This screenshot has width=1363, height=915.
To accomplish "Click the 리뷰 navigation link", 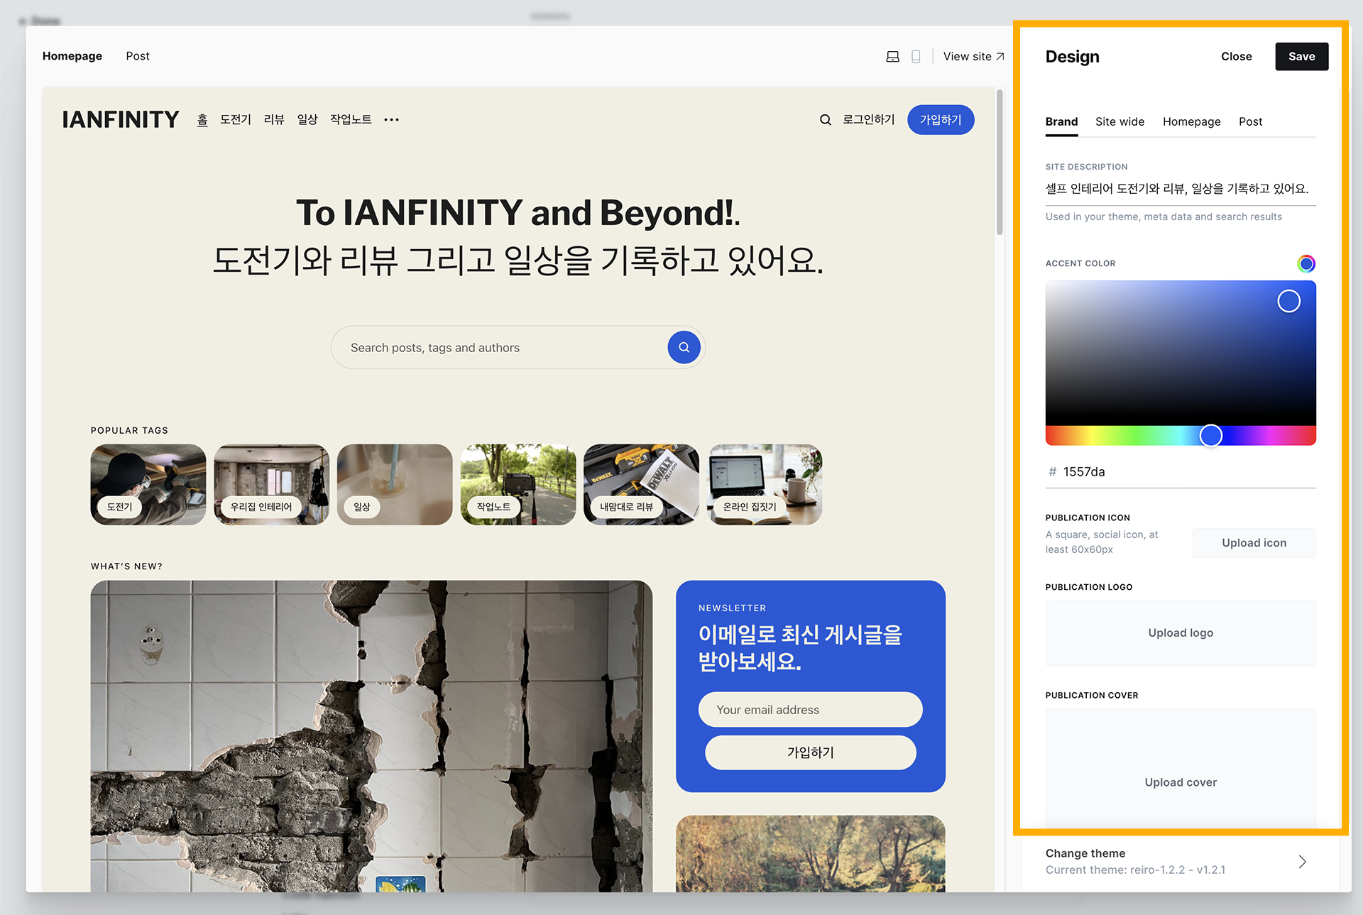I will [274, 120].
